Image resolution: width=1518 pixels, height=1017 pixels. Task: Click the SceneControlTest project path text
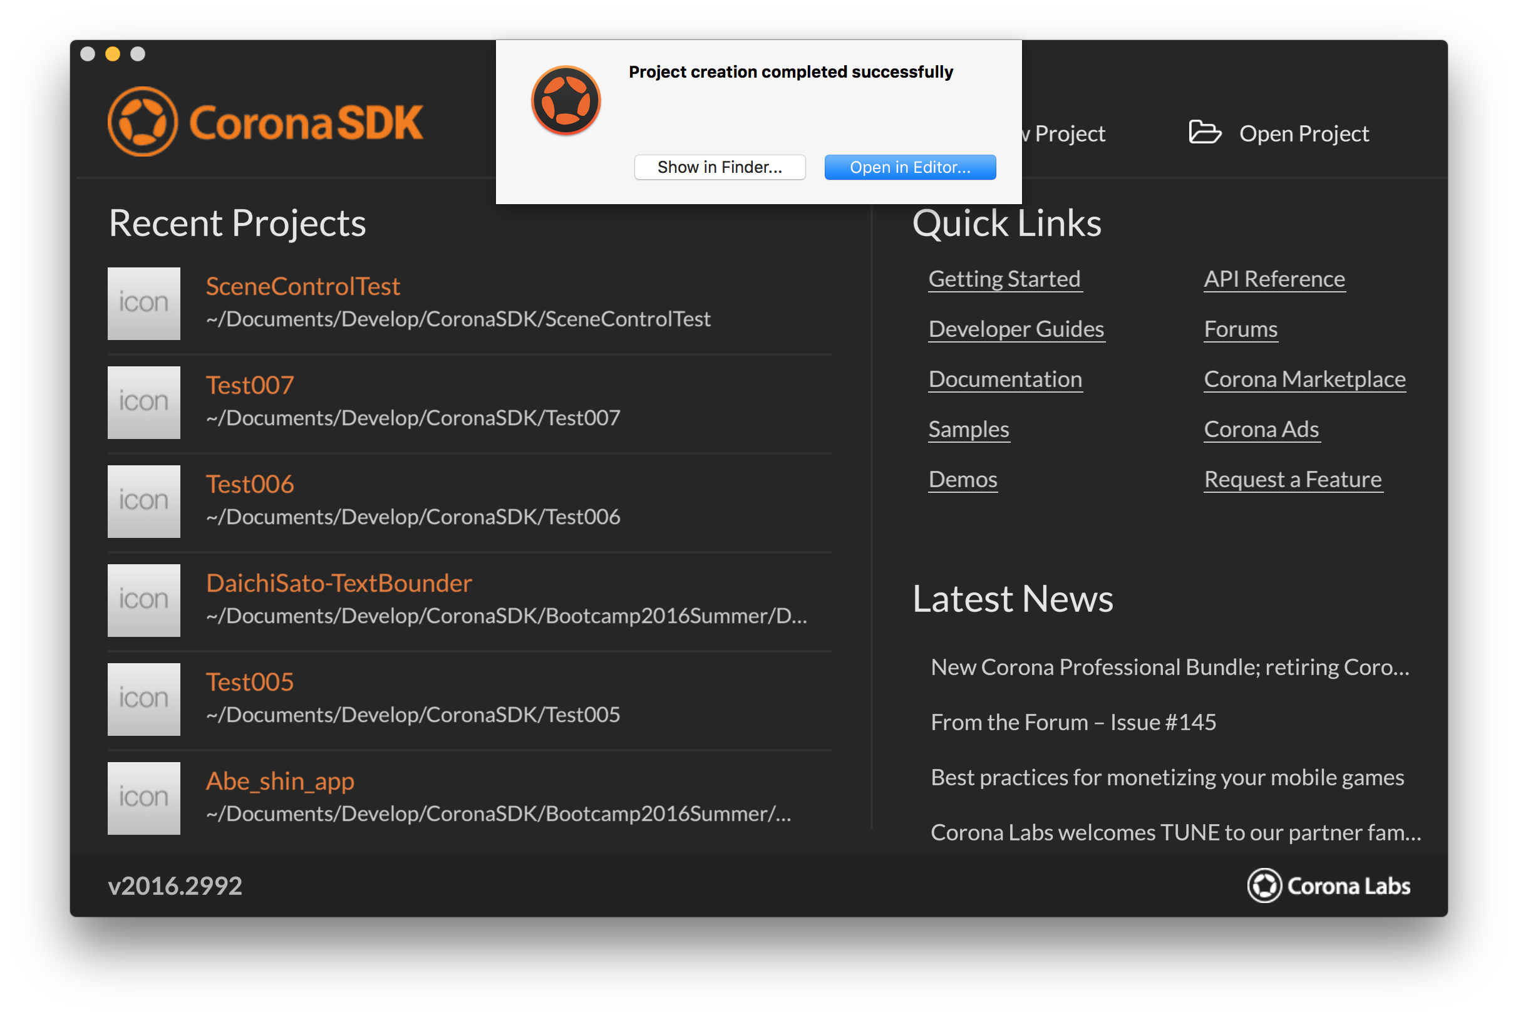pyautogui.click(x=458, y=319)
